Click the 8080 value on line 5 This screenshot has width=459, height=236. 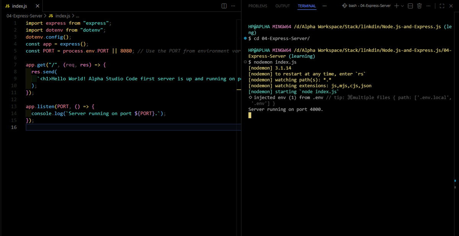(126, 51)
